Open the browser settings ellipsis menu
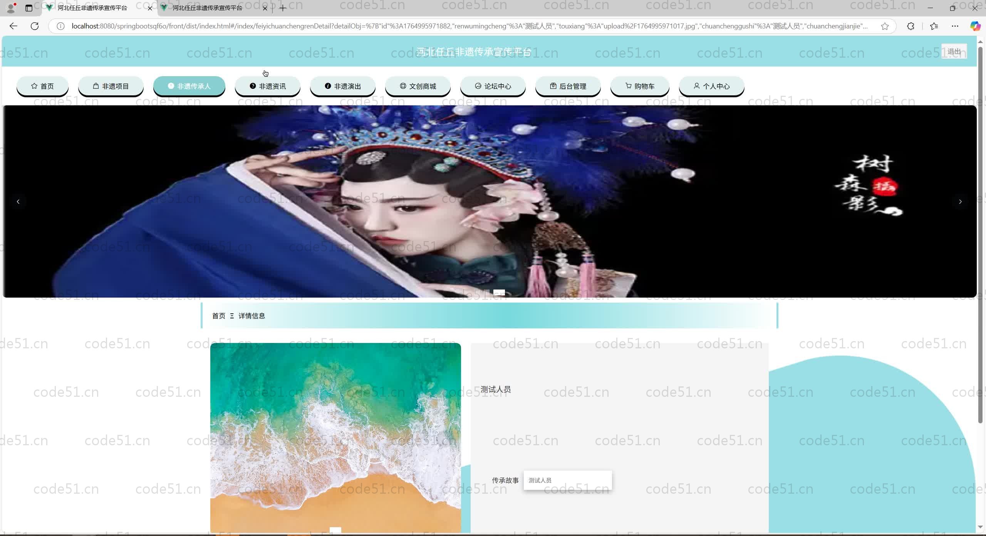Screen dimensions: 986x536 coord(955,26)
